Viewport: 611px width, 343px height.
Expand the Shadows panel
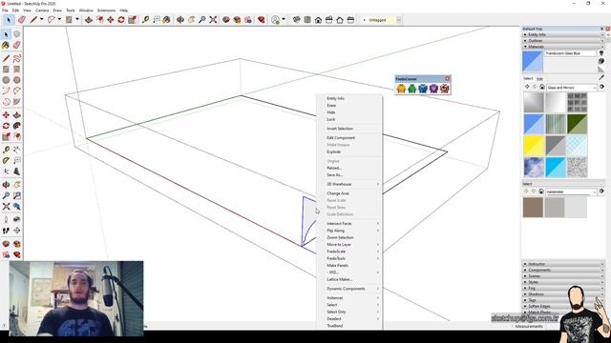pos(563,294)
